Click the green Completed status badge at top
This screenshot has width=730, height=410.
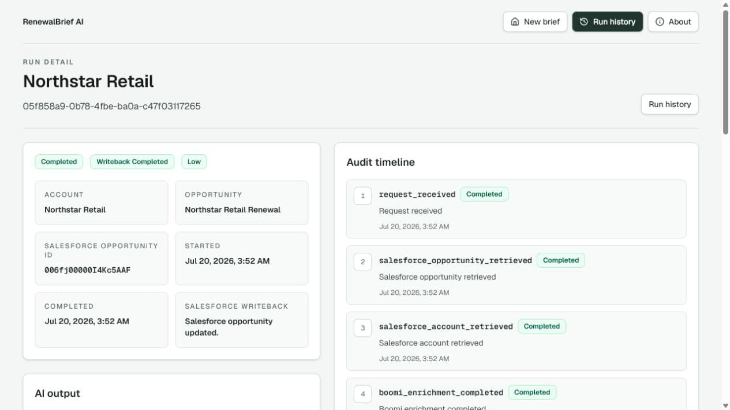point(59,162)
